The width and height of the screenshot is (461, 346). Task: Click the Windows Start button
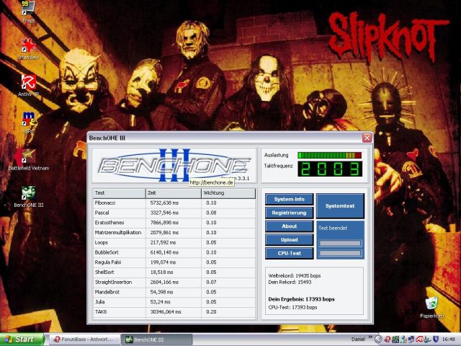22,340
